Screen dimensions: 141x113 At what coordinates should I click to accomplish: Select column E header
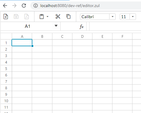[x=102, y=36]
